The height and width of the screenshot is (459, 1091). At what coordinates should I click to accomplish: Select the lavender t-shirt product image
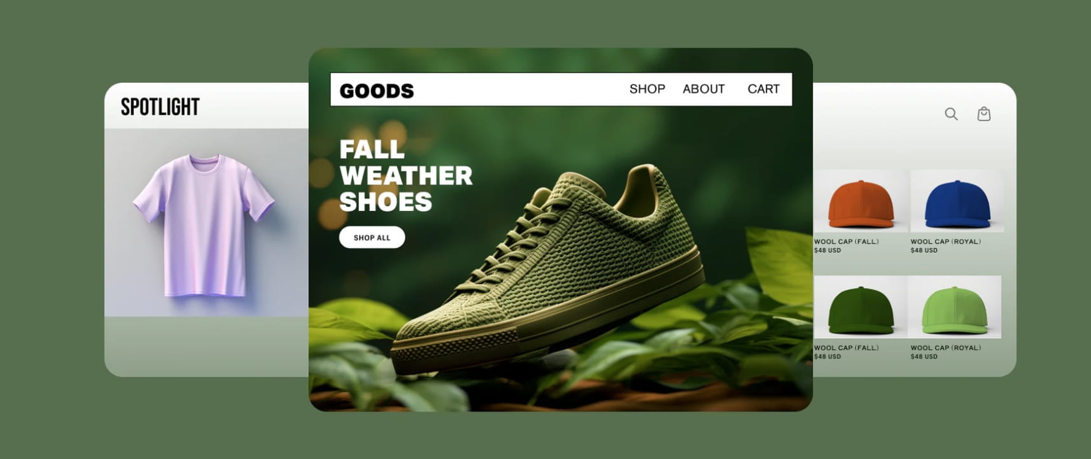204,225
